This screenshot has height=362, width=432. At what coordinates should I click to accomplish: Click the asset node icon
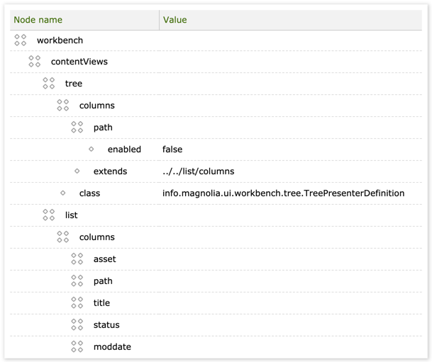coord(77,259)
